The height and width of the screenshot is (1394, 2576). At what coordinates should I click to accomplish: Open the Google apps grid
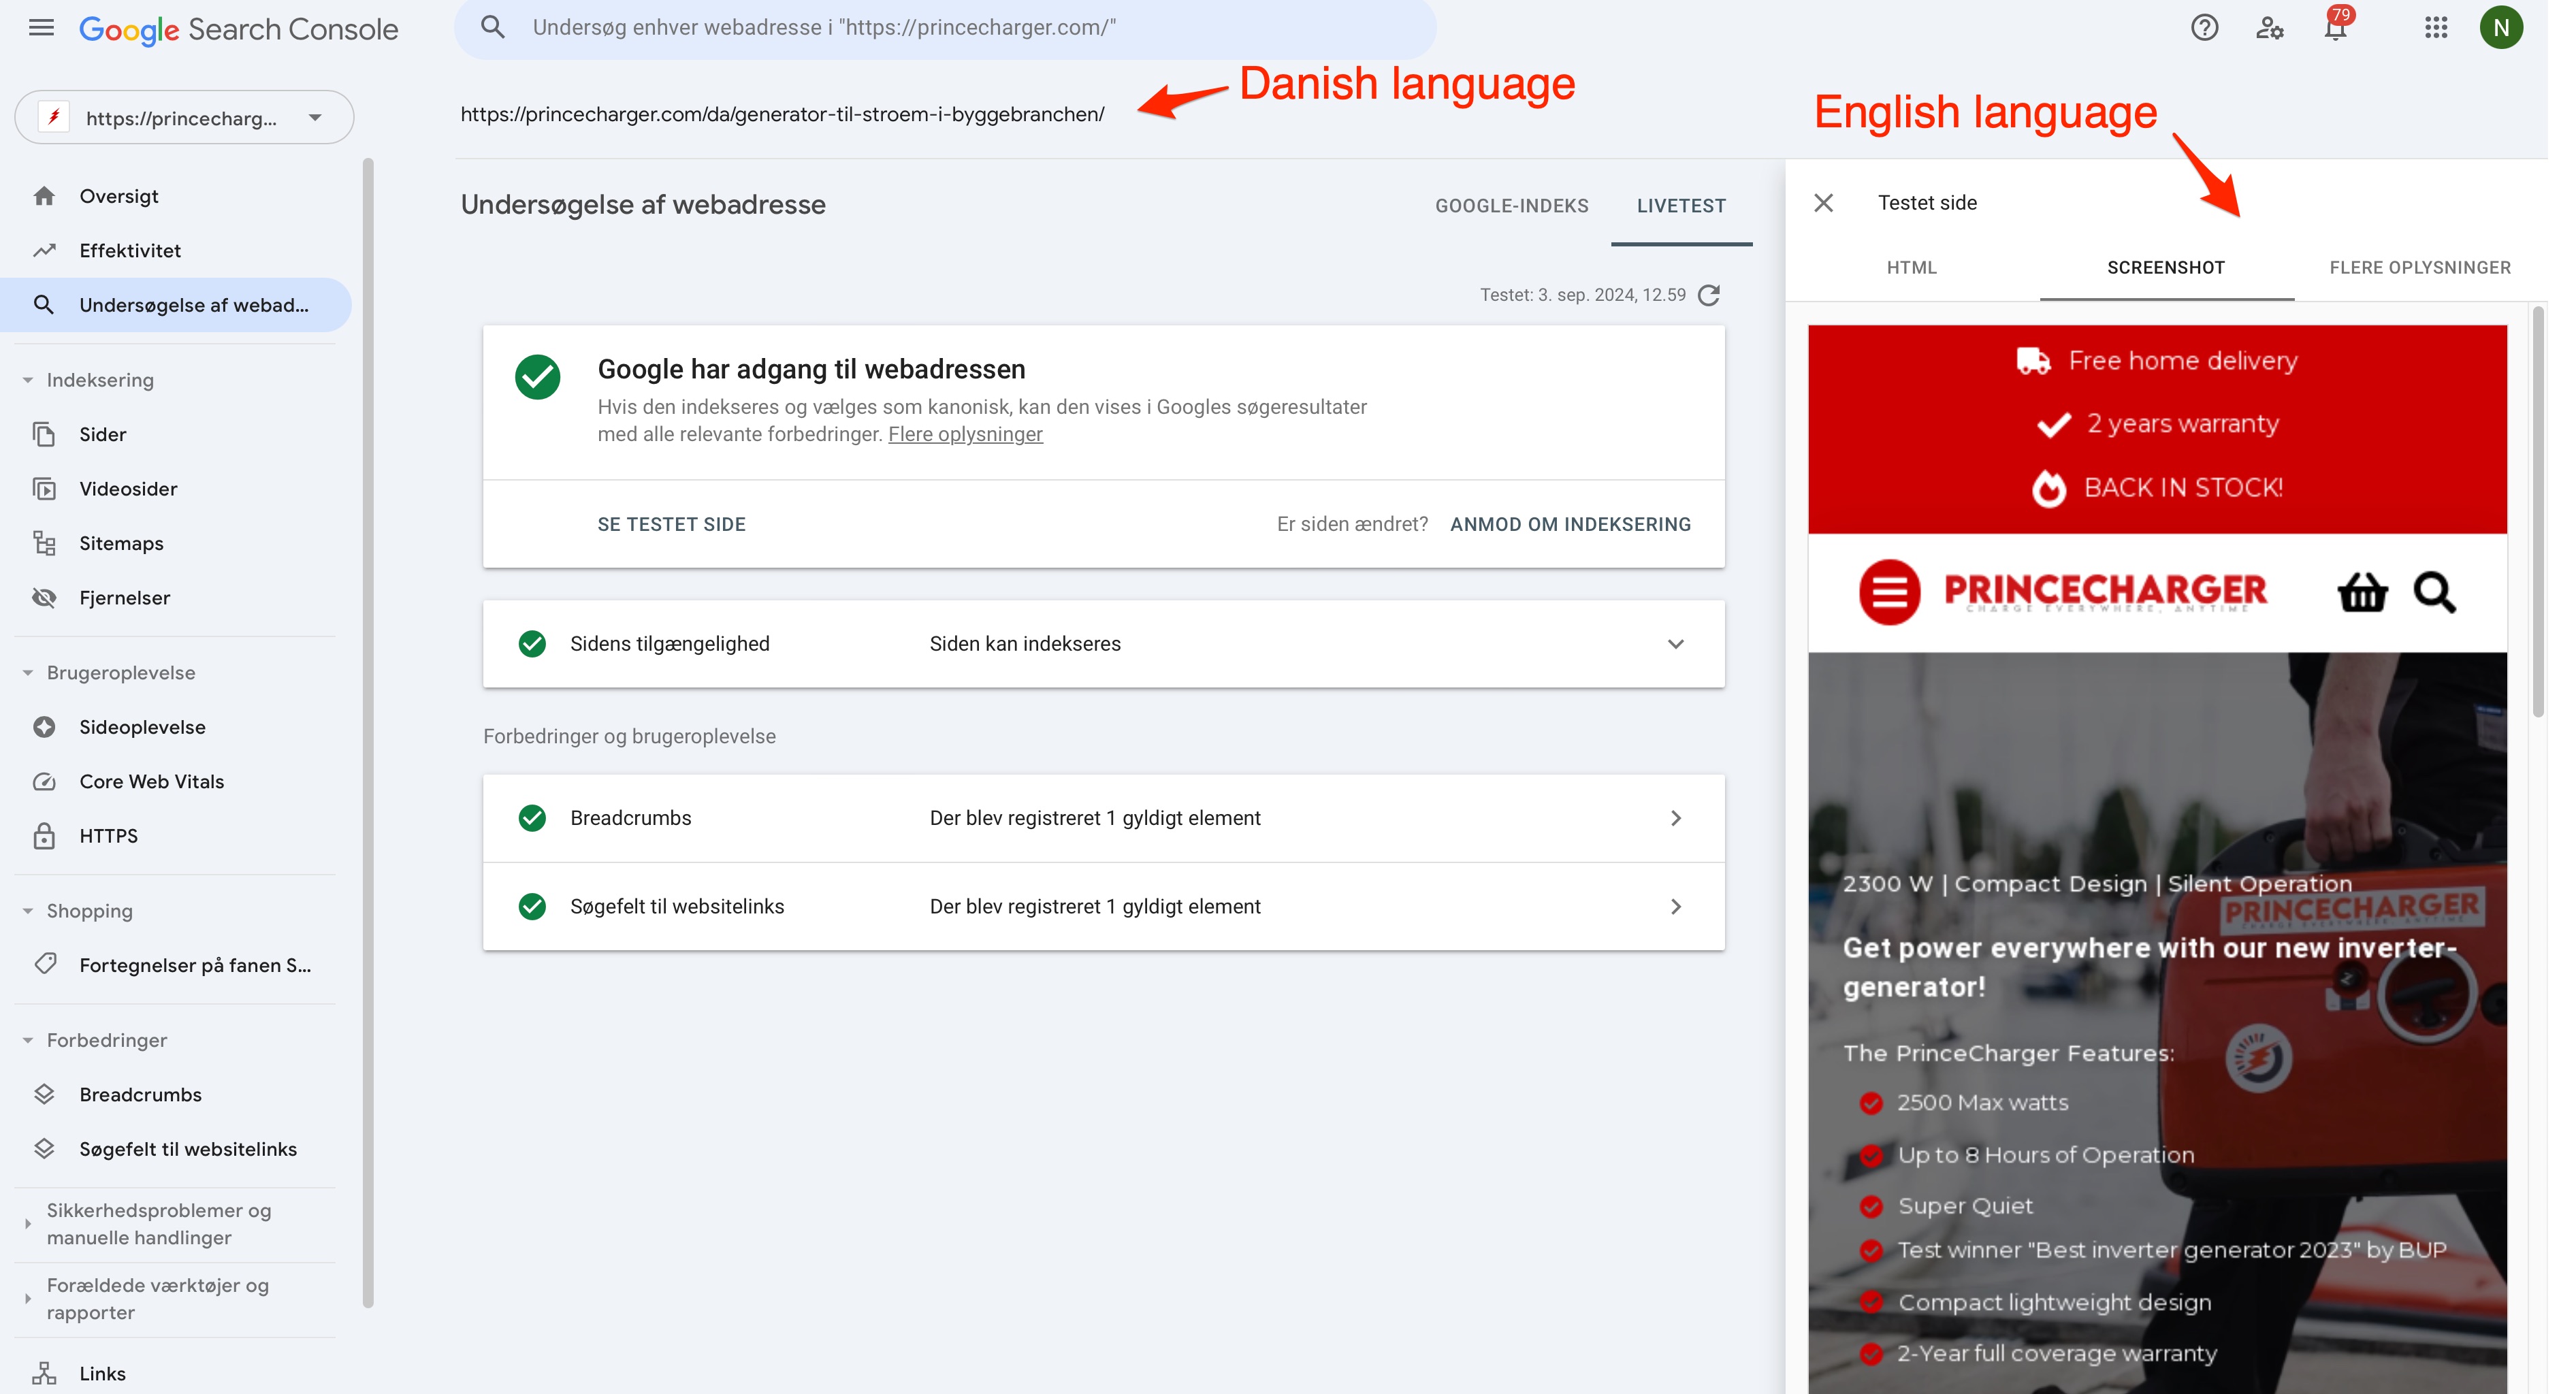click(2436, 28)
